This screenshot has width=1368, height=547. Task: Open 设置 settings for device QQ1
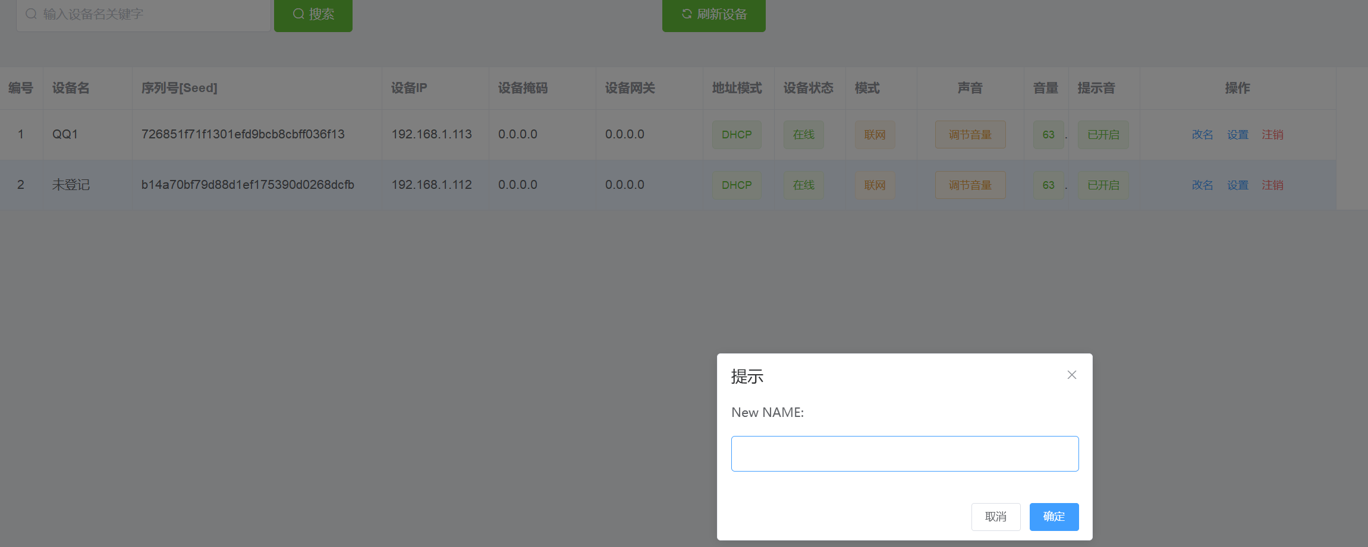click(1238, 135)
